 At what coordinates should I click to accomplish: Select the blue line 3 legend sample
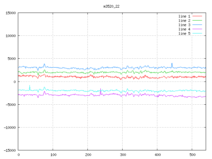(x=197, y=25)
